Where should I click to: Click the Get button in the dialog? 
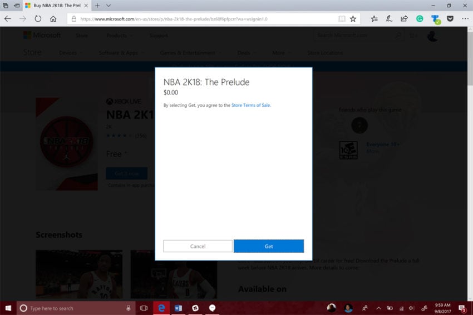[268, 246]
